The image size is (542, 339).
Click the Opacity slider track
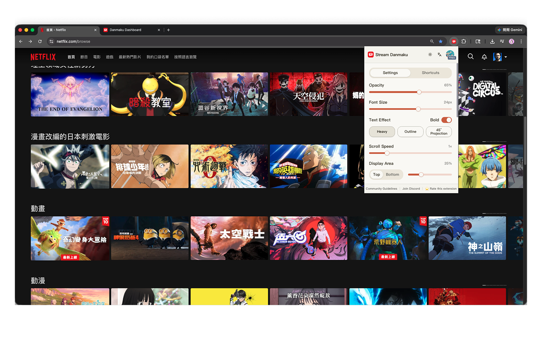coord(410,92)
